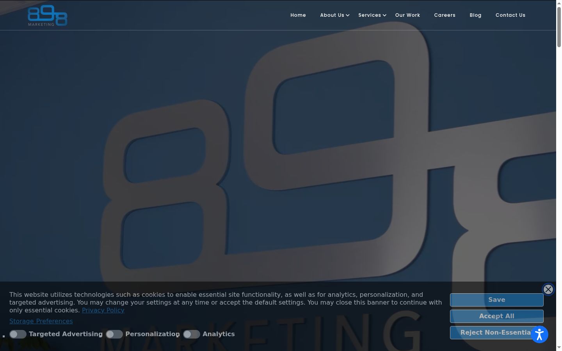Navigate to the Careers page
562x351 pixels.
pos(445,15)
